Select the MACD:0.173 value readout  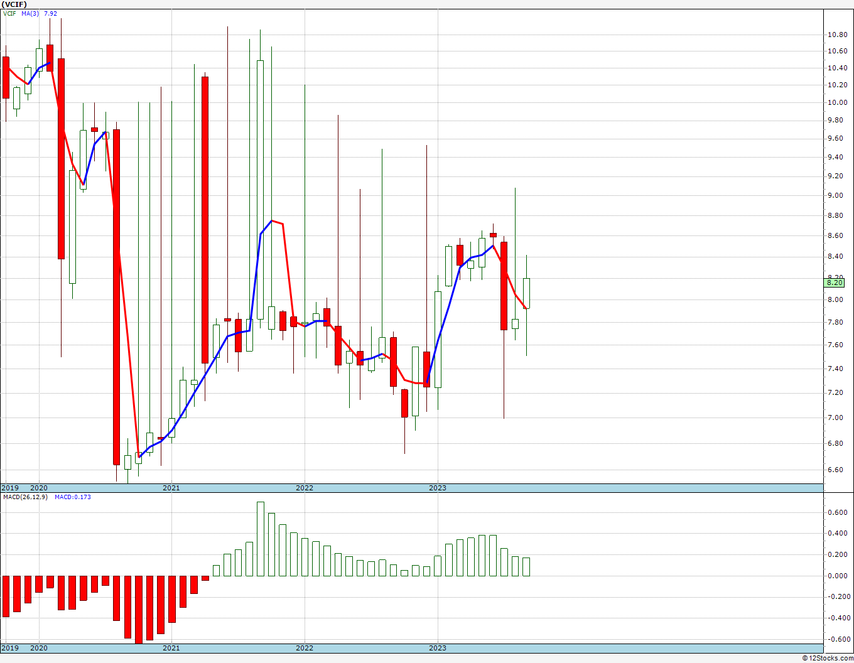(73, 497)
